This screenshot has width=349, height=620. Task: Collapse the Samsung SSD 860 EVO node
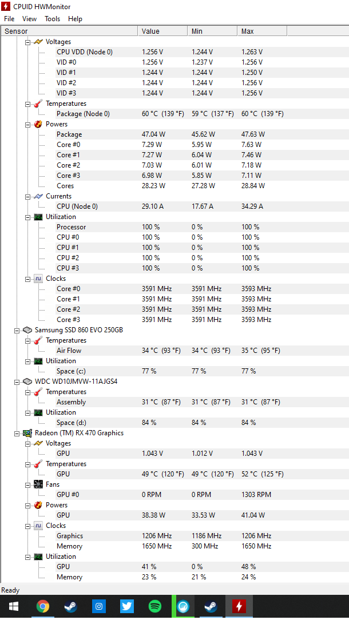(17, 330)
